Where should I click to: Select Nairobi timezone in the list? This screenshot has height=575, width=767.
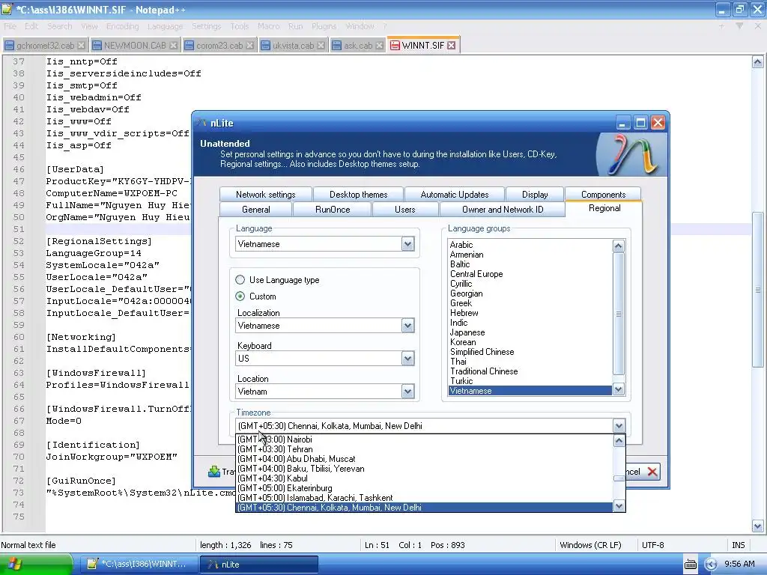[x=424, y=439]
